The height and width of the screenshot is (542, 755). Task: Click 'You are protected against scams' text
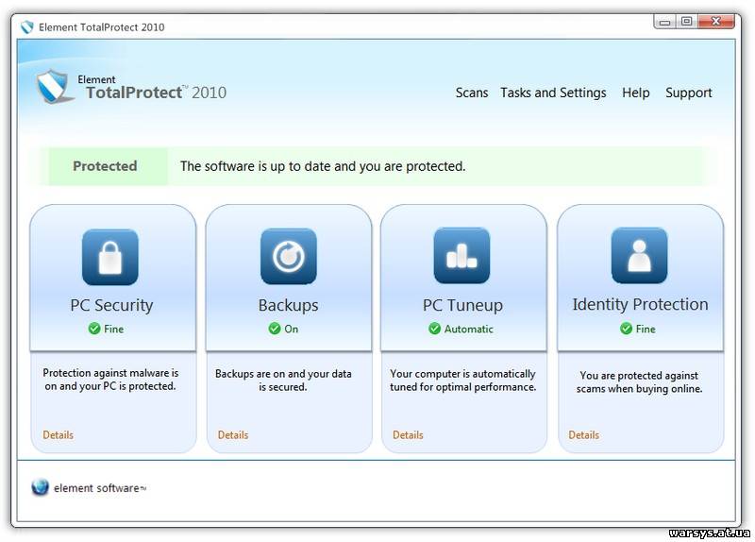639,382
